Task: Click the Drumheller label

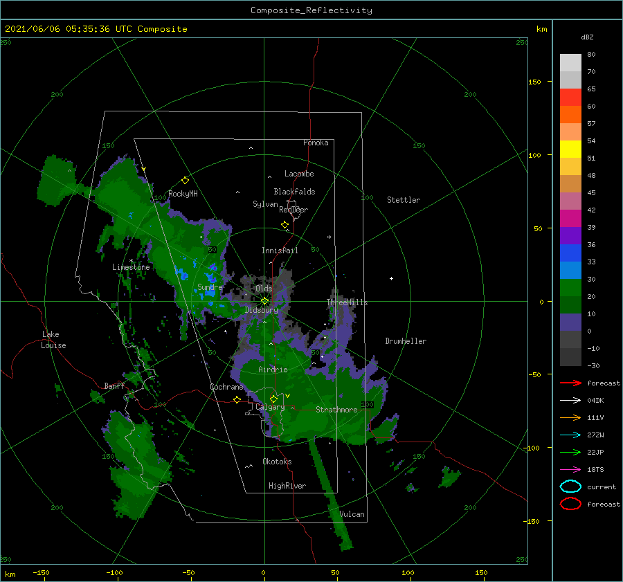Action: point(406,341)
